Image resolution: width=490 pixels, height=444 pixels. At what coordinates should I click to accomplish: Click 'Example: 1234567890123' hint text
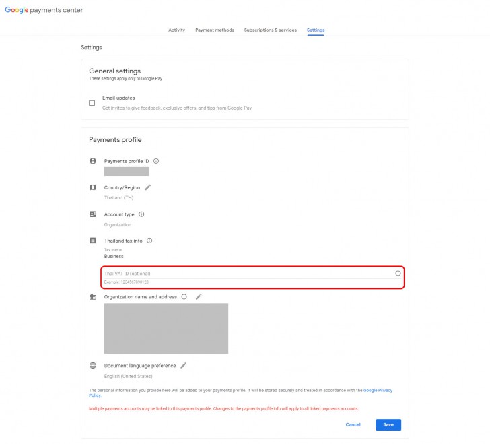pos(127,282)
